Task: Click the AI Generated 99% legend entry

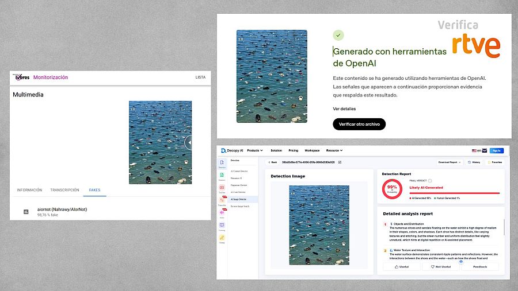Action: (x=420, y=198)
